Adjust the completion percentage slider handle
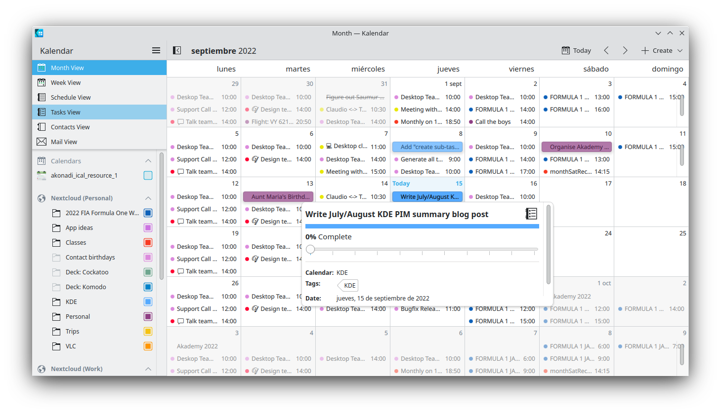The width and height of the screenshot is (721, 414). [310, 249]
